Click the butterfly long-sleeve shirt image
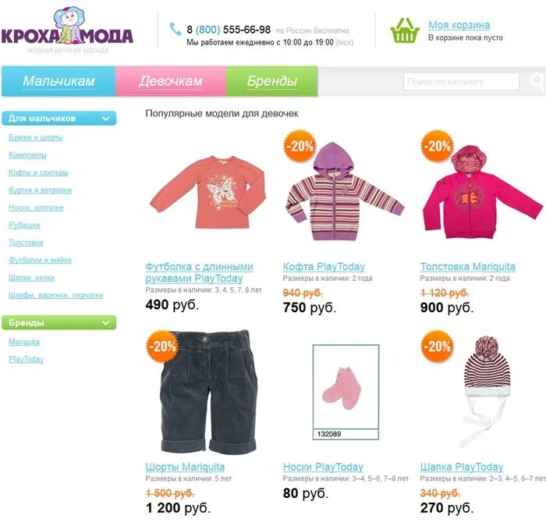Screen dimensions: 546x526 click(208, 192)
